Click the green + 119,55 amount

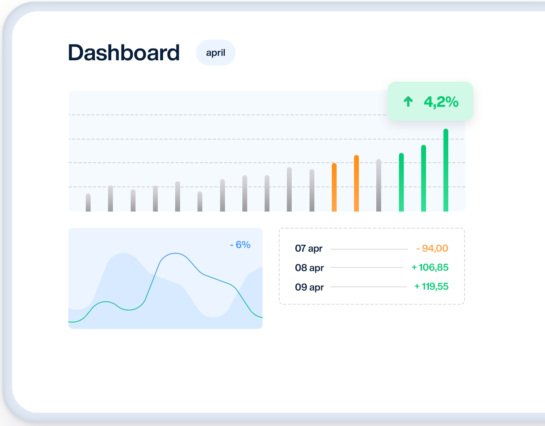(x=431, y=286)
